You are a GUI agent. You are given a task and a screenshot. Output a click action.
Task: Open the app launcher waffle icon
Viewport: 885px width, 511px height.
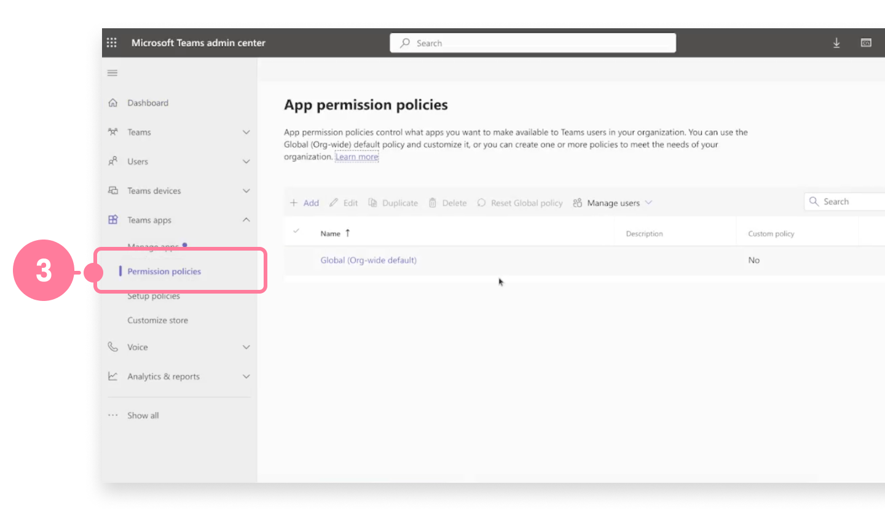(112, 42)
